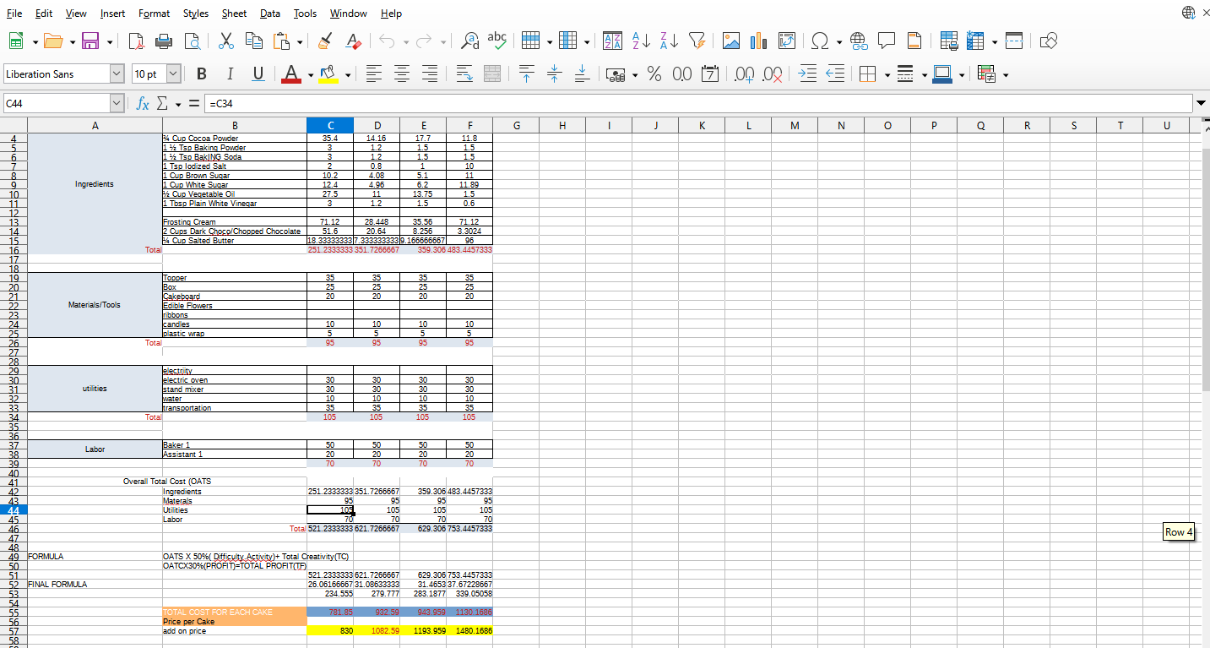The width and height of the screenshot is (1210, 648).
Task: Align cell text left
Action: coord(374,74)
